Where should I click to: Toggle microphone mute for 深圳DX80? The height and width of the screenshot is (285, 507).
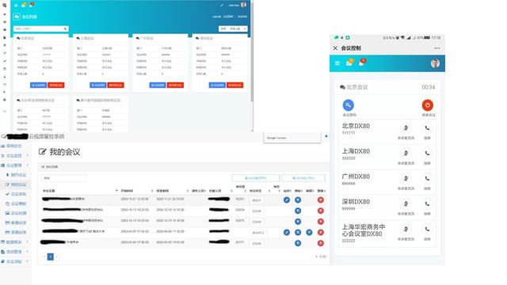406,204
